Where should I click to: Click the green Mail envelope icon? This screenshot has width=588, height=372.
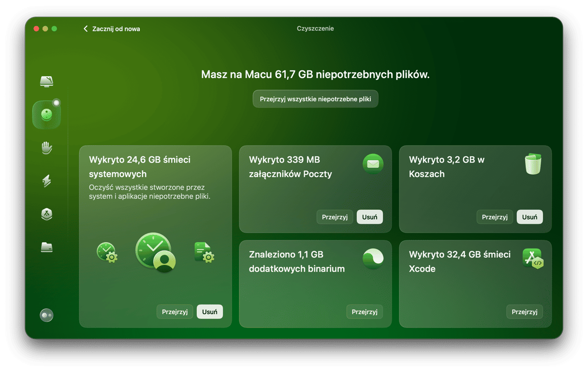coord(373,164)
